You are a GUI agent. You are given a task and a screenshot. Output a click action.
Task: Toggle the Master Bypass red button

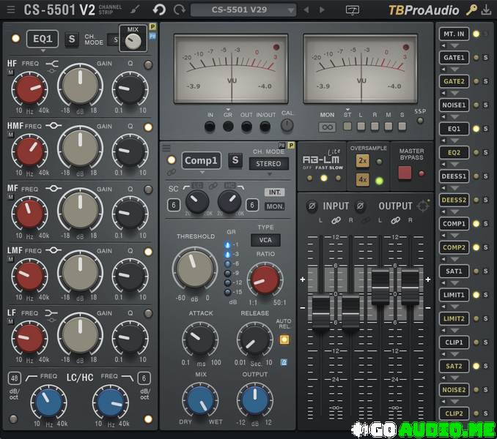pyautogui.click(x=405, y=173)
